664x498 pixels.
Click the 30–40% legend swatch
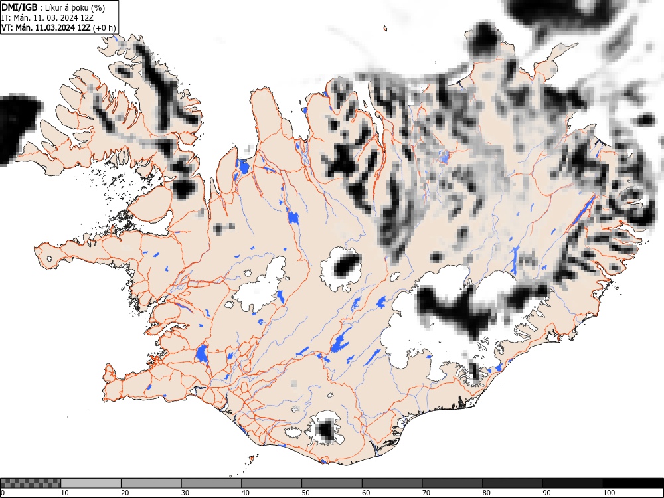[x=211, y=483]
